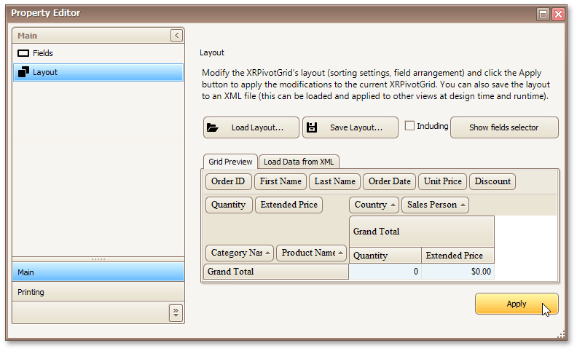This screenshot has width=577, height=351.
Task: Click the Fields rectangle icon
Action: pos(23,53)
